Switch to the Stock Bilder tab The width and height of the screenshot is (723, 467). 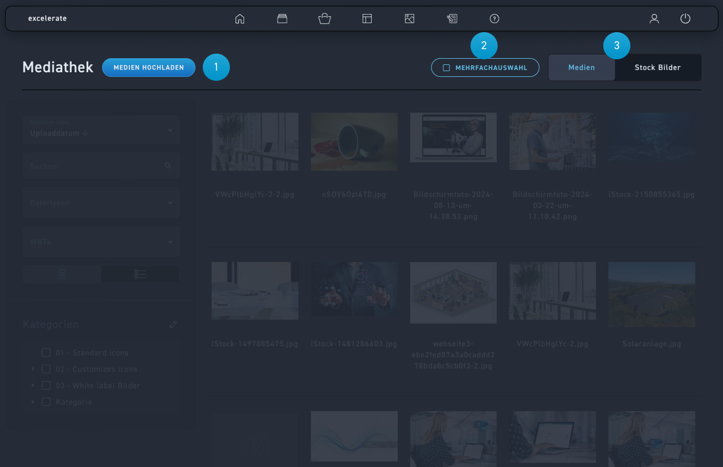(x=657, y=68)
